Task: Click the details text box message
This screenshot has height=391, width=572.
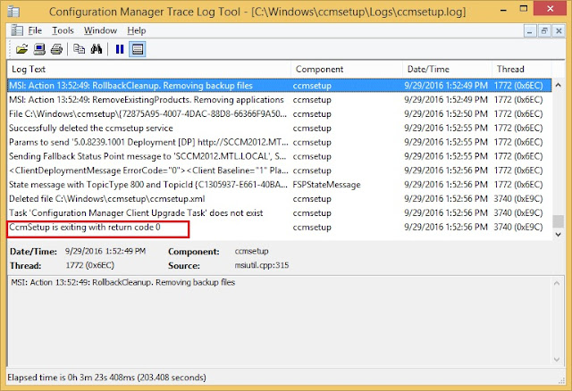Action: (x=123, y=282)
